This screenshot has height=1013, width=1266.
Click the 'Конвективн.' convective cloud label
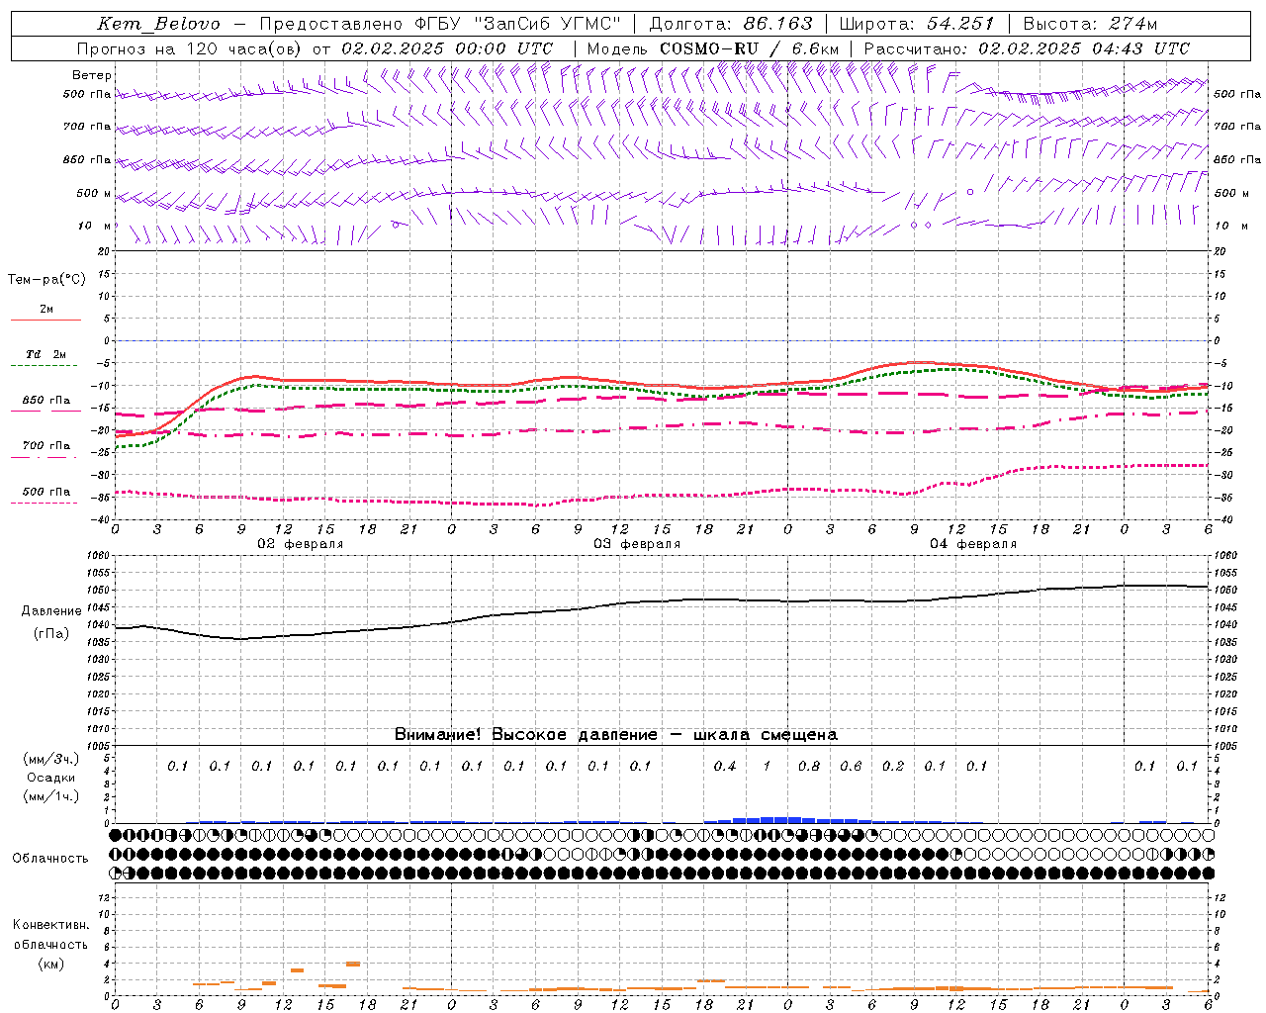point(51,925)
